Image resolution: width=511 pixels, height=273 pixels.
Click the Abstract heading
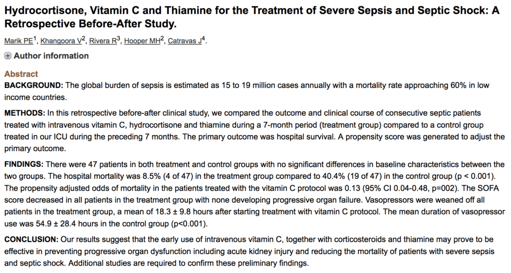click(21, 74)
